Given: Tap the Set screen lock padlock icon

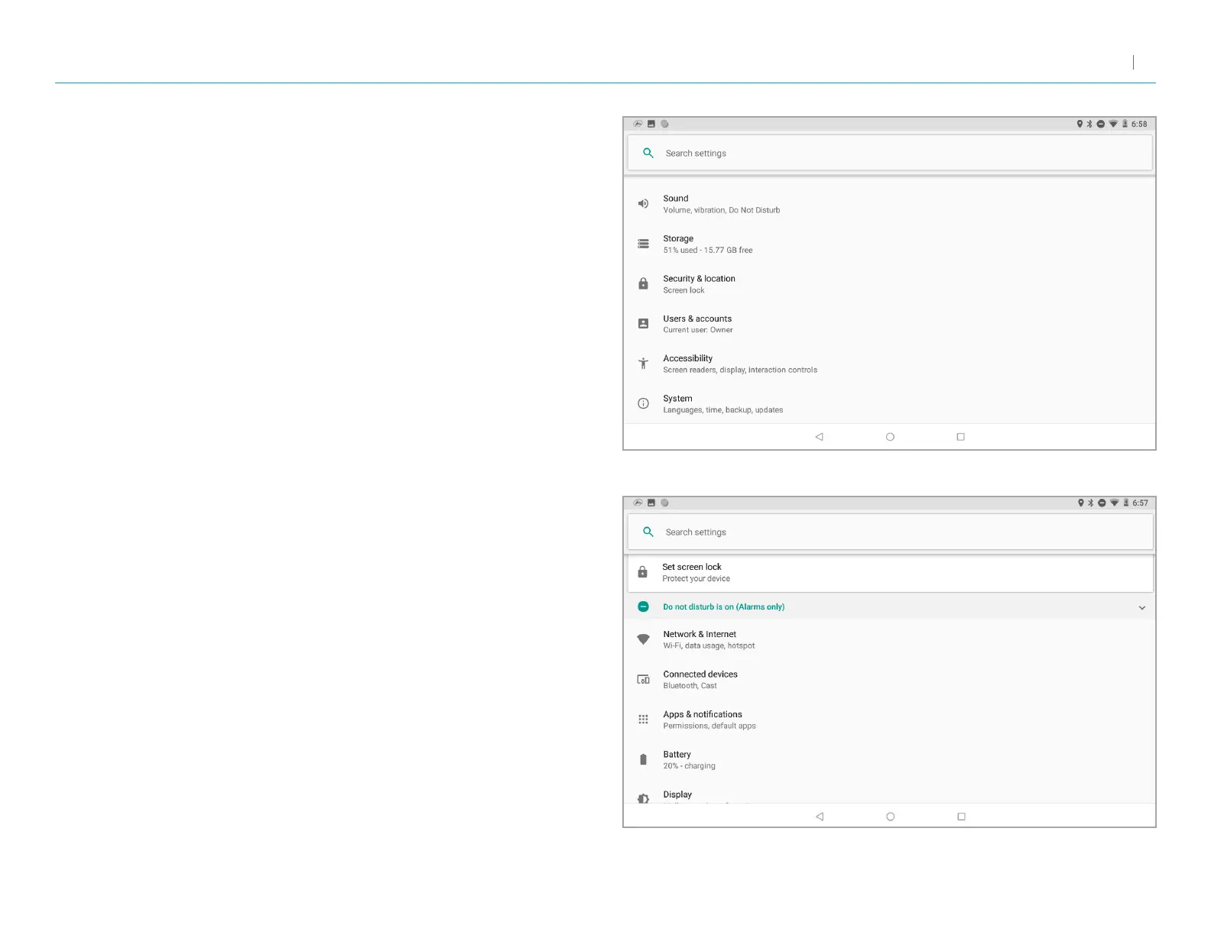Looking at the screenshot, I should (x=642, y=572).
